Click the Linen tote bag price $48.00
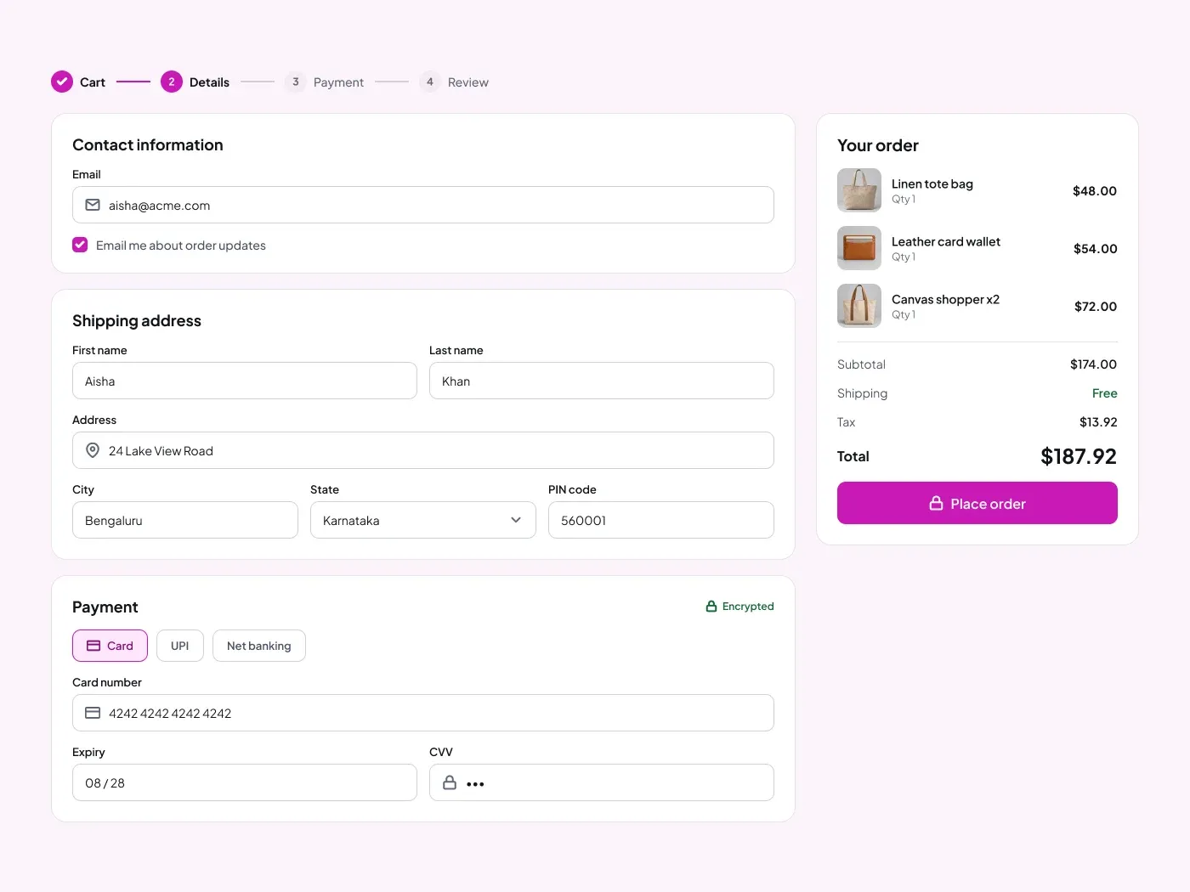The image size is (1190, 892). pos(1095,191)
